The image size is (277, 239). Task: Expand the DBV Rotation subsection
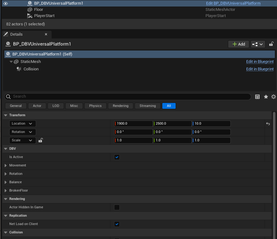(6, 174)
